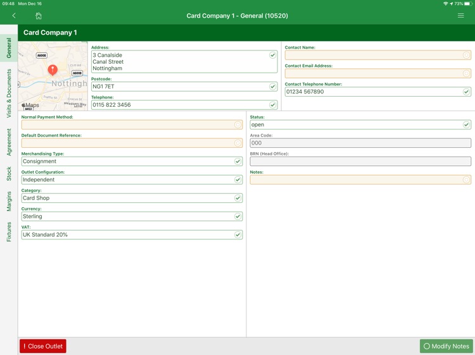475x355 pixels.
Task: Open Currency Sterling selector
Action: 132,217
